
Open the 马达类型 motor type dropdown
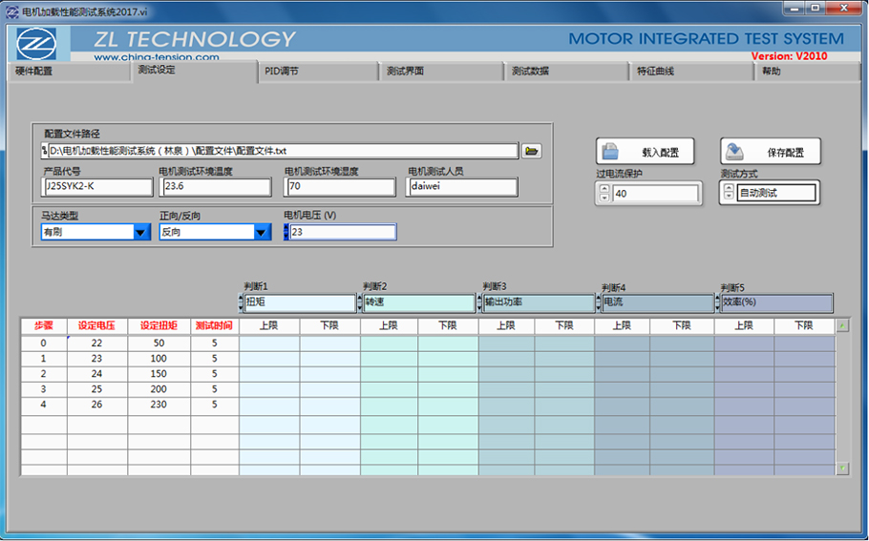141,232
